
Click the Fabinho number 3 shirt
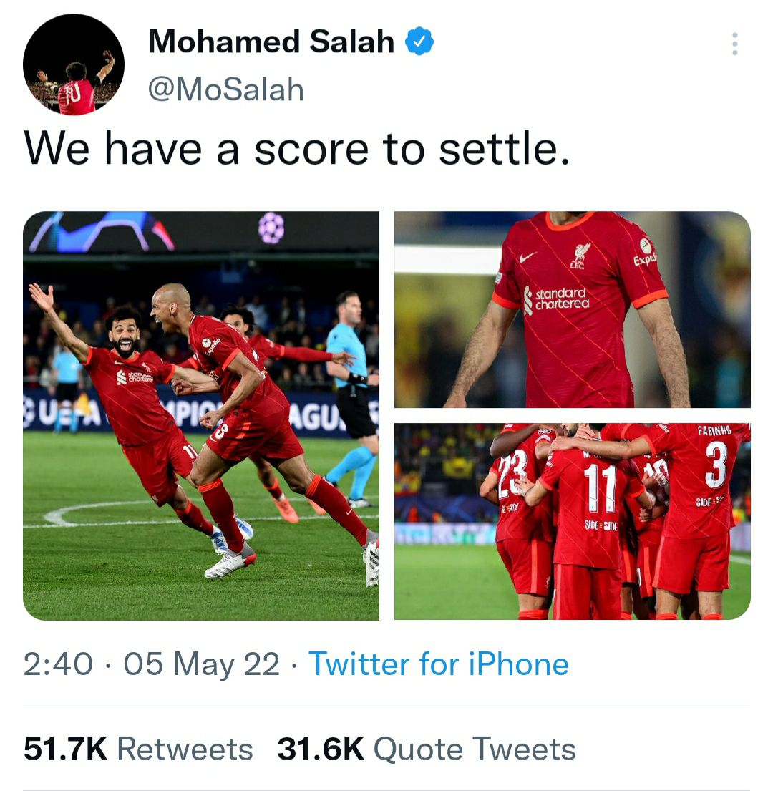point(716,465)
